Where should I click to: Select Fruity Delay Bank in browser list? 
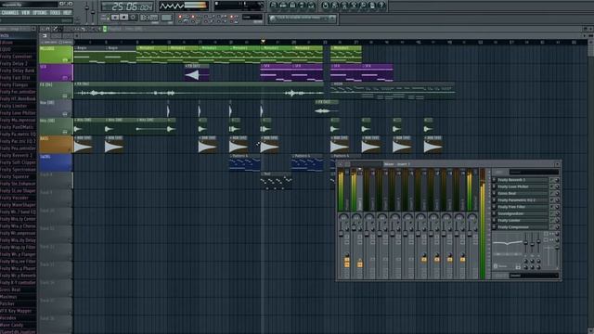tap(17, 71)
